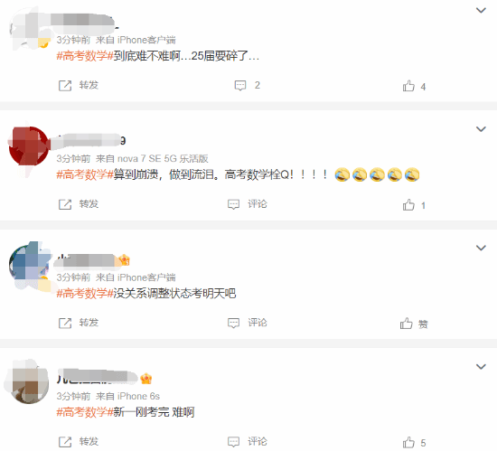Viewport: 497px width, 451px height.
Task: Open the comment icon on the 新一刚考完 post
Action: (234, 441)
